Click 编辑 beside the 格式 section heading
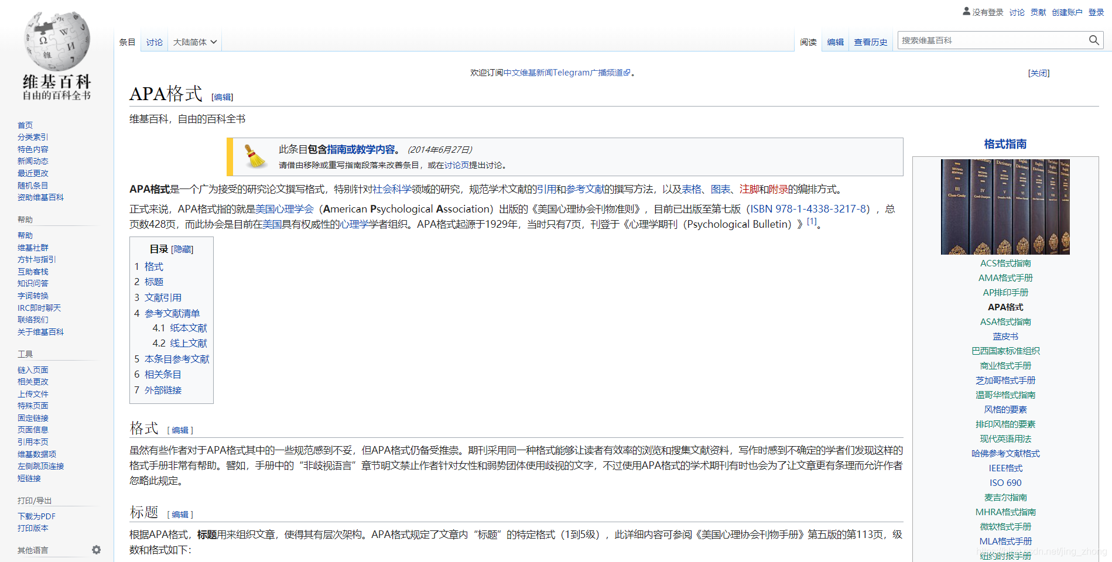 [x=180, y=430]
